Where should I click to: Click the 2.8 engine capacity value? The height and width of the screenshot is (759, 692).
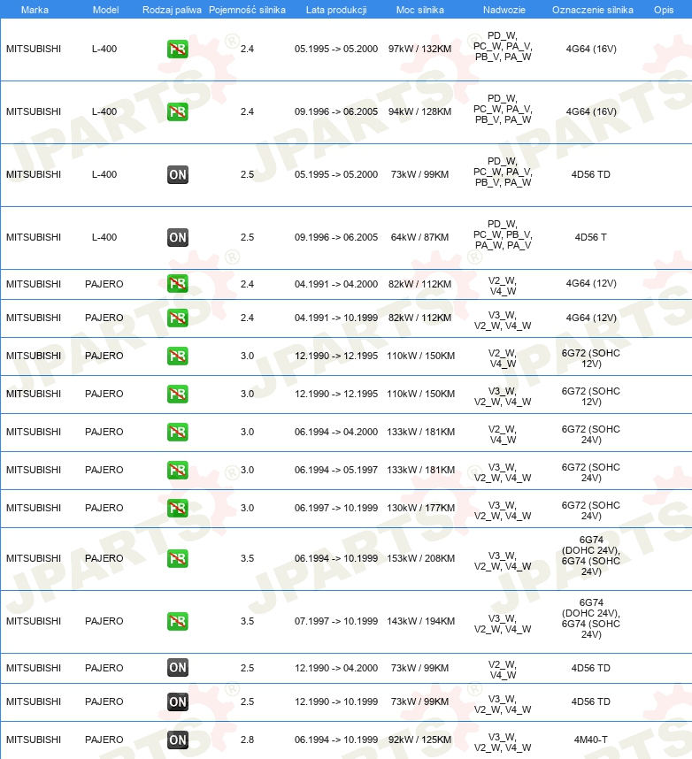[247, 740]
